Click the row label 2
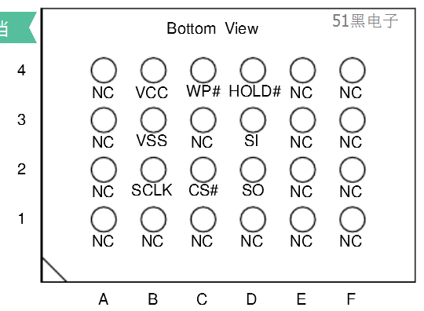The width and height of the screenshot is (424, 311). point(22,169)
